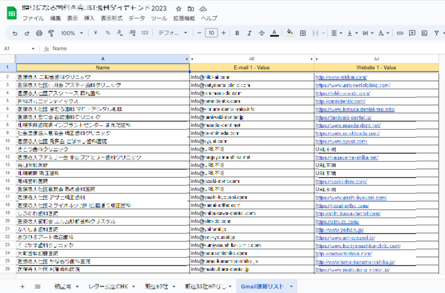Click the add new sheet plus button
445x293 pixels.
pos(23,286)
